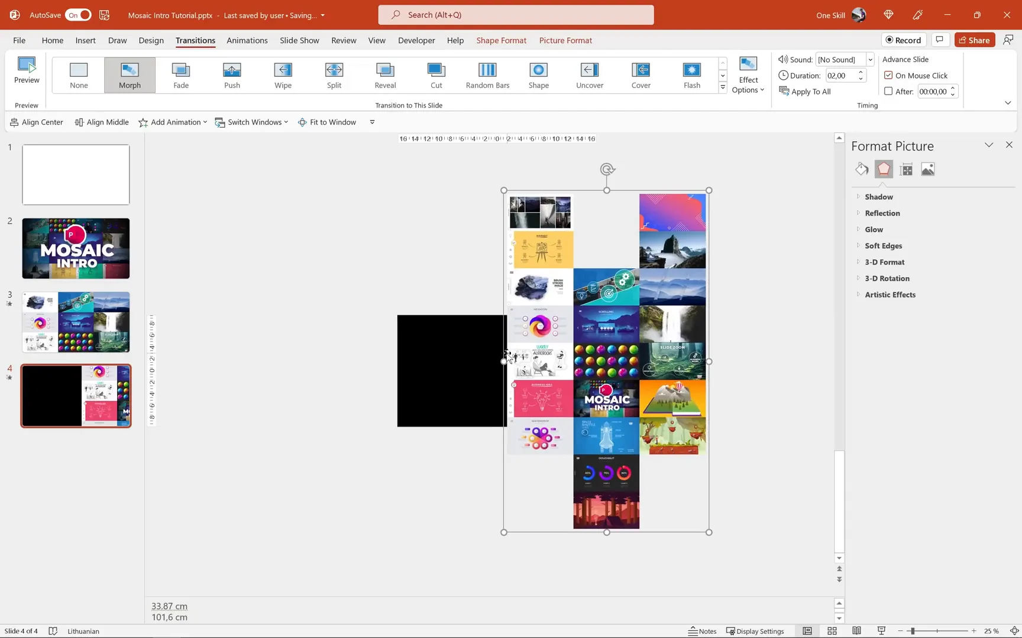The height and width of the screenshot is (638, 1022).
Task: Expand the Shadow section
Action: [879, 197]
